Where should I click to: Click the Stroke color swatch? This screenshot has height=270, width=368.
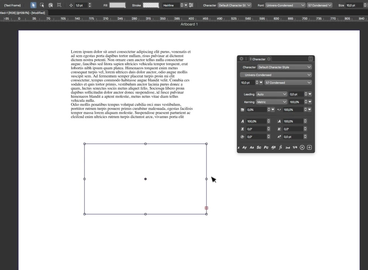pyautogui.click(x=151, y=5)
